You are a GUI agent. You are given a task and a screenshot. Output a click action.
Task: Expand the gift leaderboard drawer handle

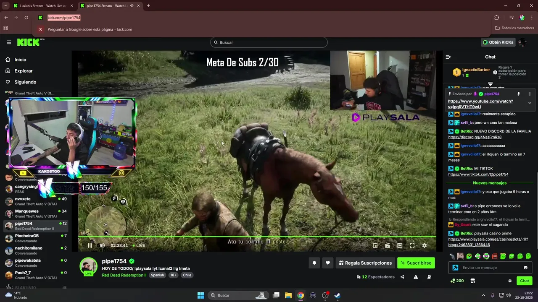(x=490, y=84)
